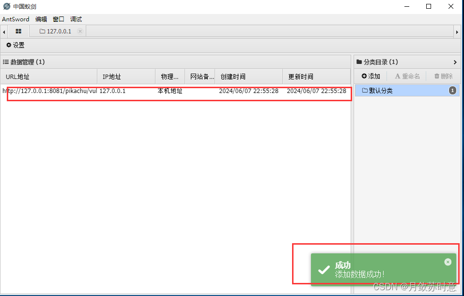Switch to the home grid tab

[18, 31]
